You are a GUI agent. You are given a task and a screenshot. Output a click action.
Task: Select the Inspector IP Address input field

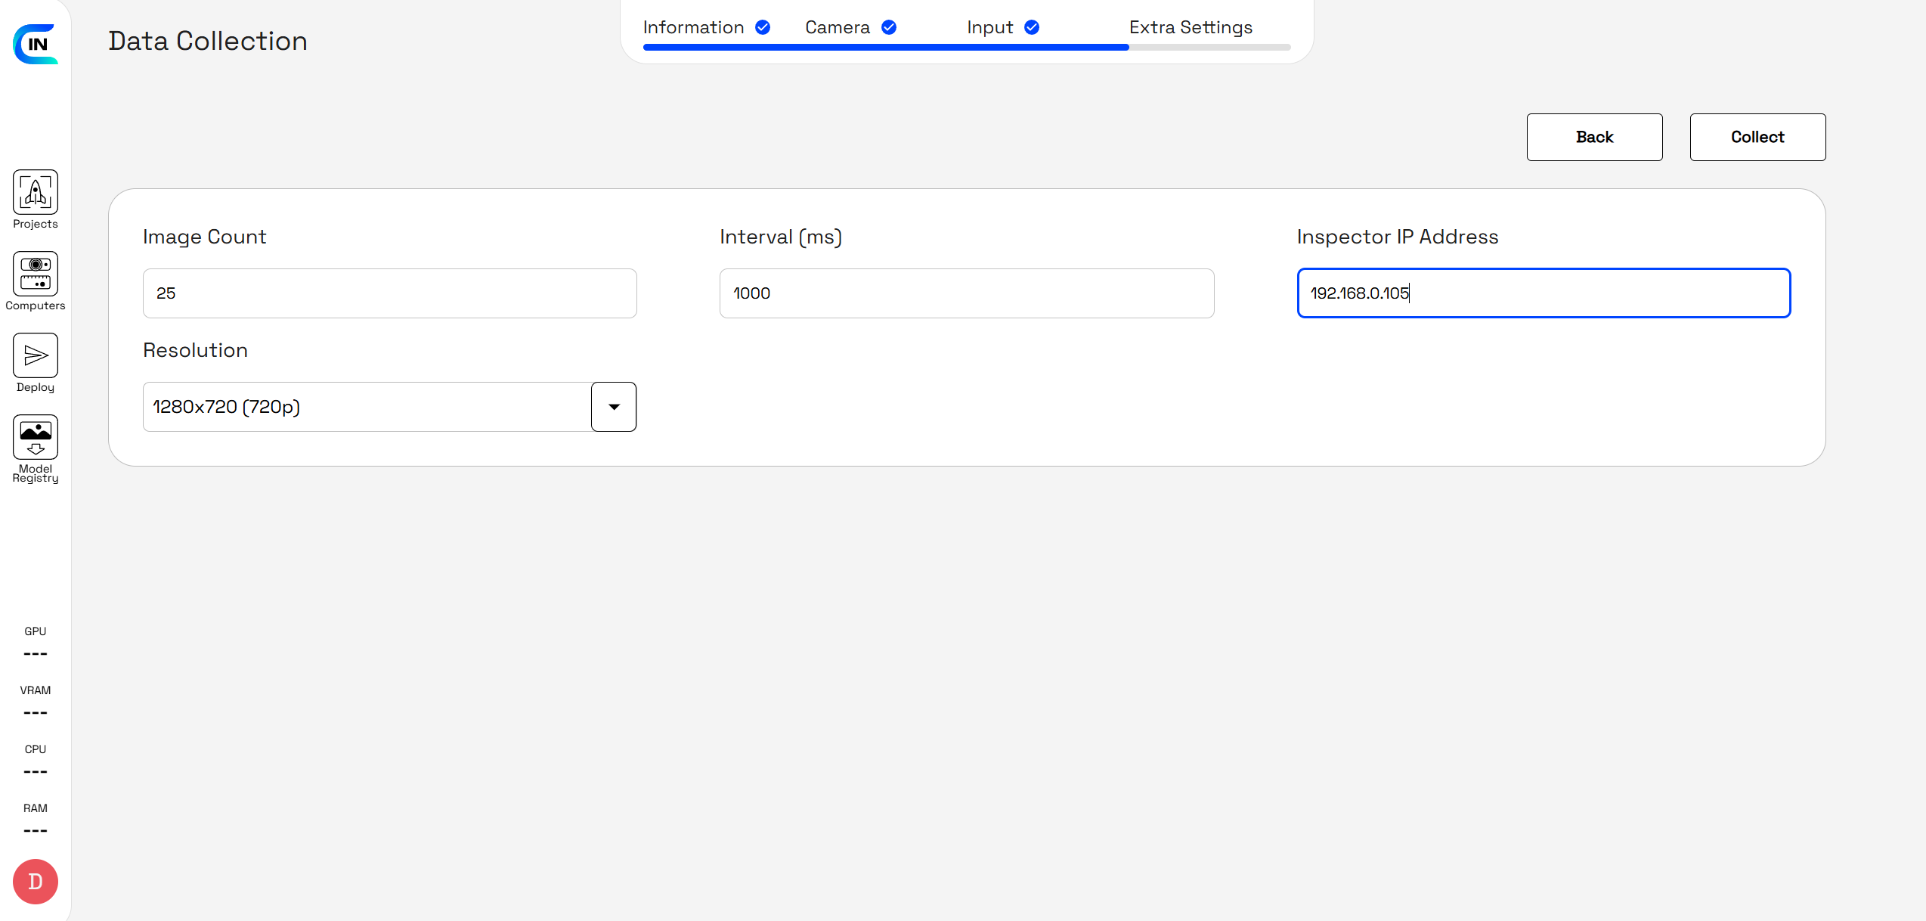coord(1544,293)
